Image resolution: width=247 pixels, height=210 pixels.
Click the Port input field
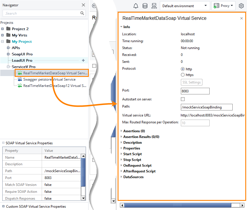(x=195, y=91)
